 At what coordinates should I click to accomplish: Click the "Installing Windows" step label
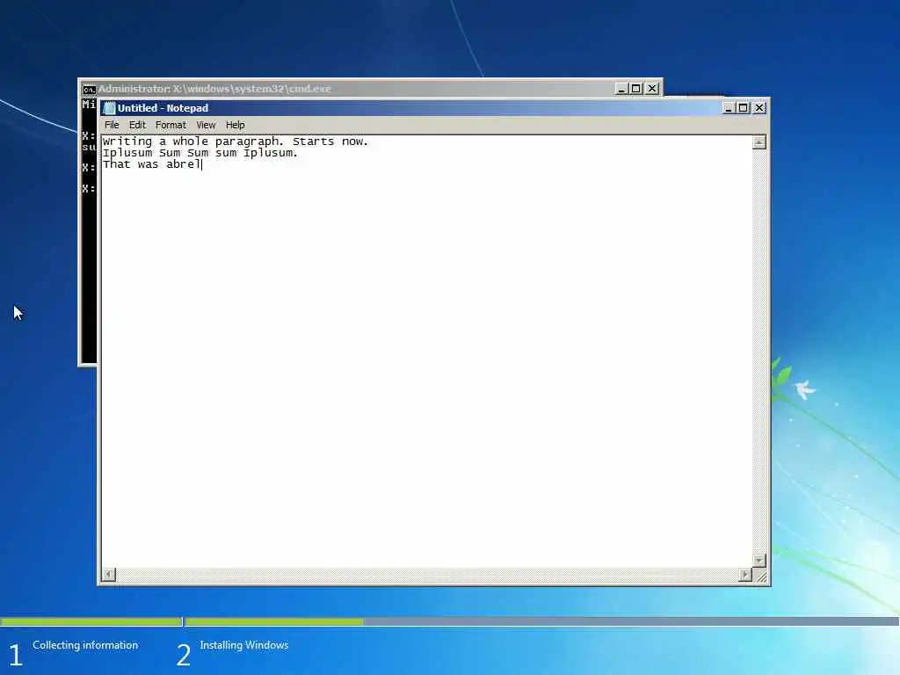click(244, 645)
